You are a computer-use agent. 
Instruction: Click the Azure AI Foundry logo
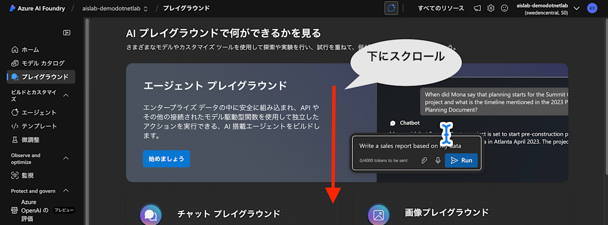click(x=12, y=8)
